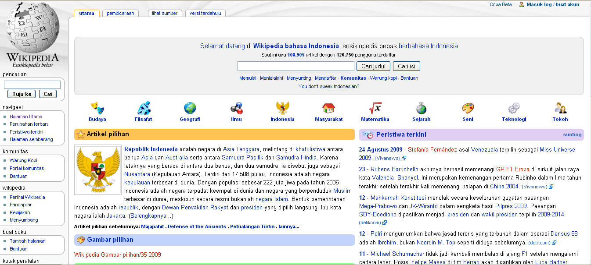Click the Peristiwa terkini clock icon
This screenshot has width=591, height=265.
click(368, 134)
